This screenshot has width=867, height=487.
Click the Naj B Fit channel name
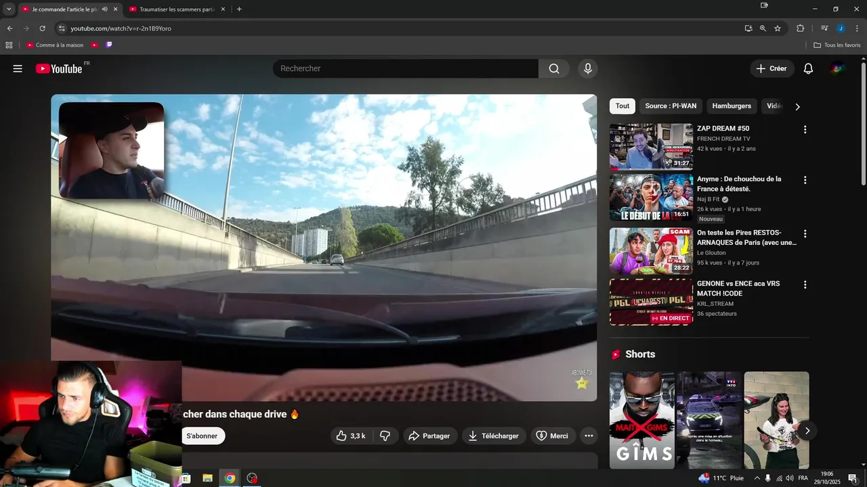click(x=708, y=200)
